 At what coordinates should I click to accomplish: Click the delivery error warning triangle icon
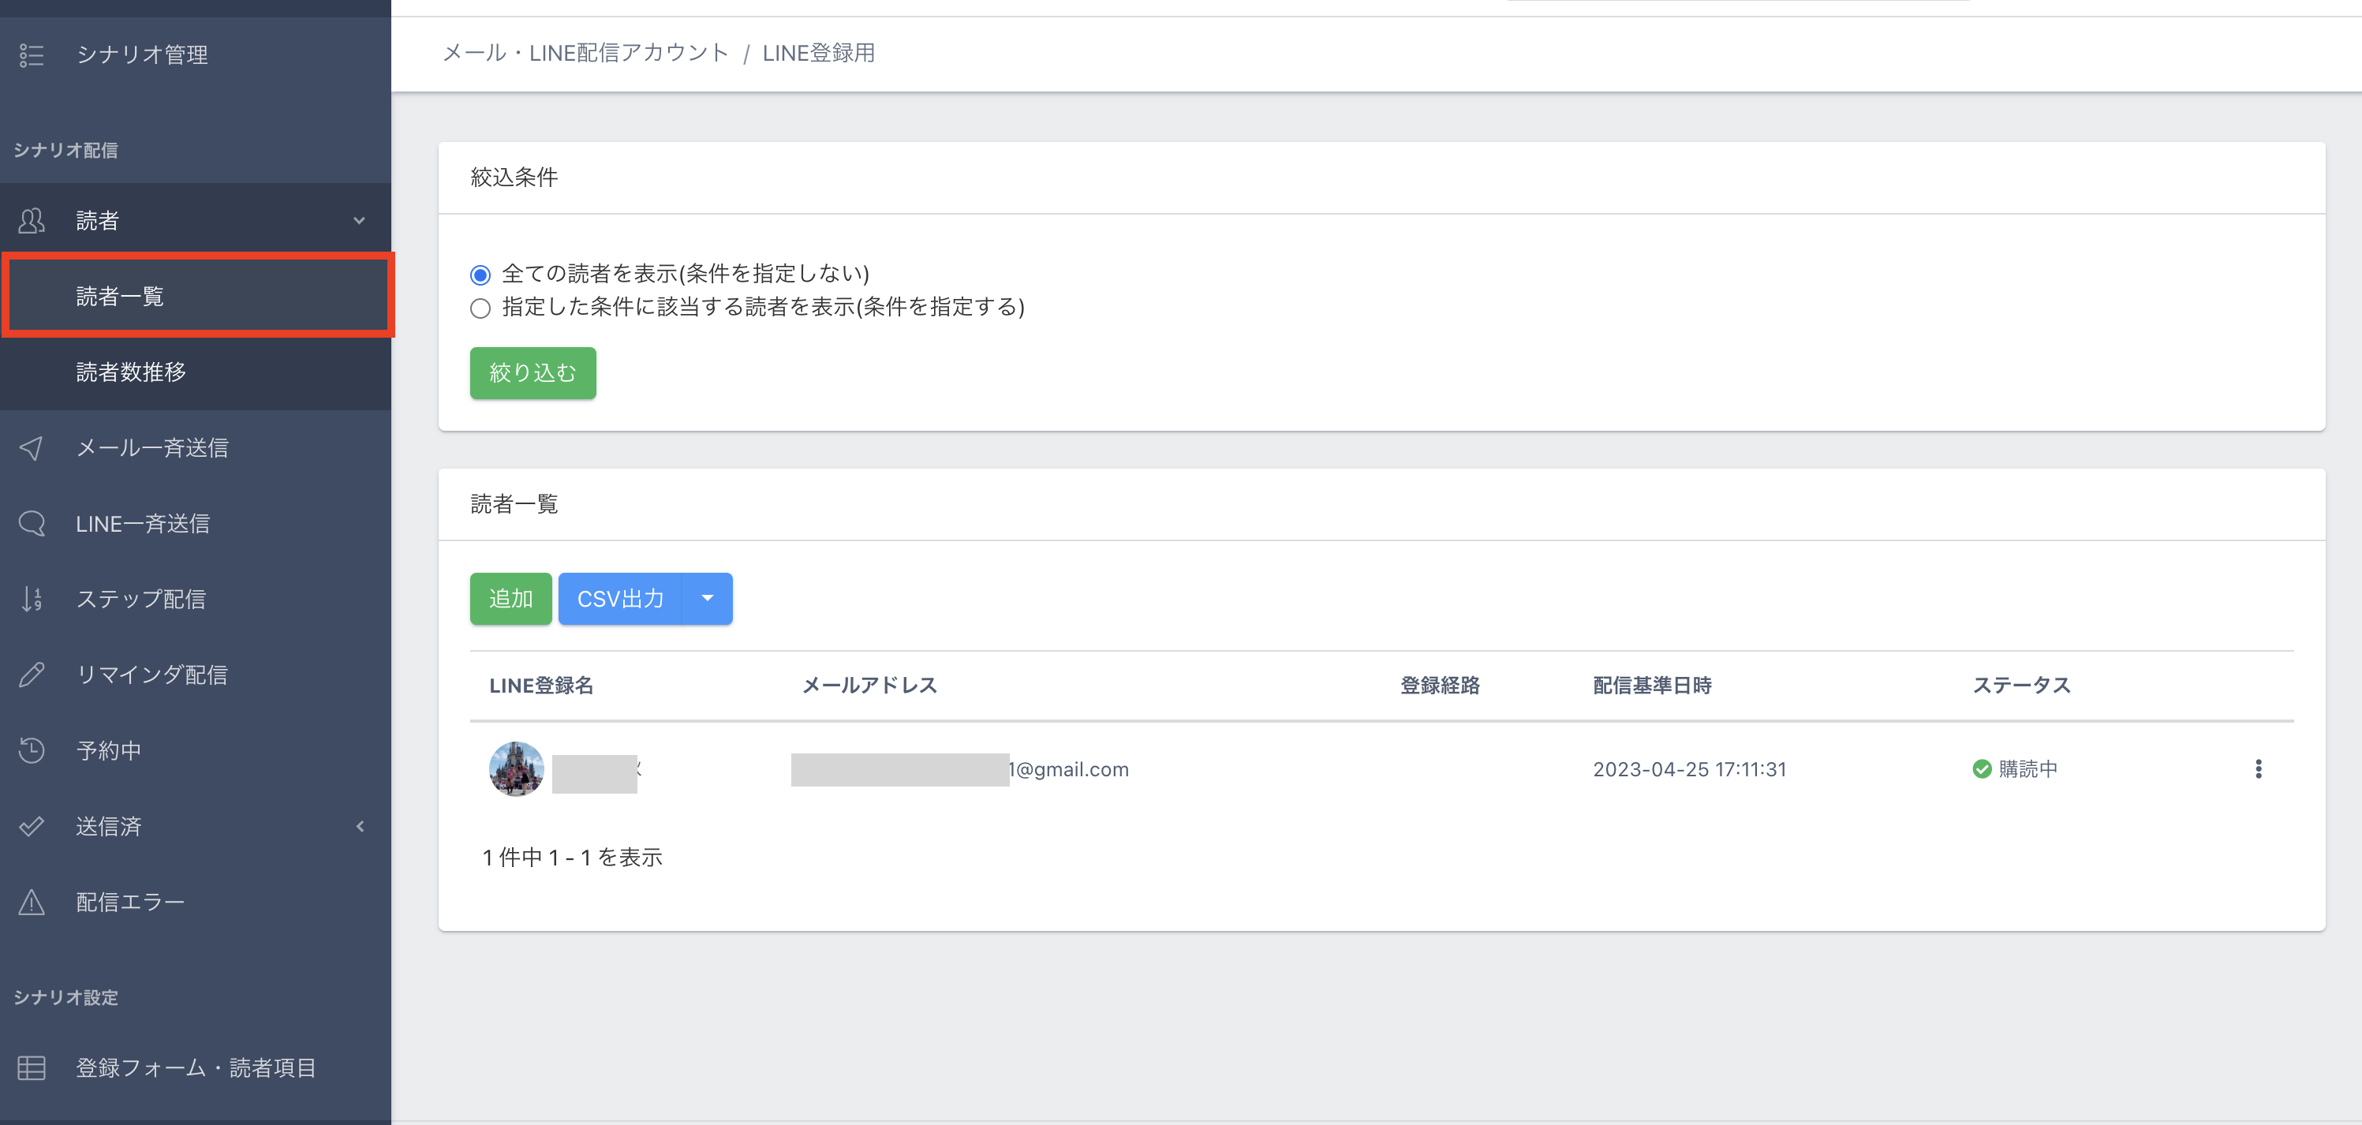point(32,903)
